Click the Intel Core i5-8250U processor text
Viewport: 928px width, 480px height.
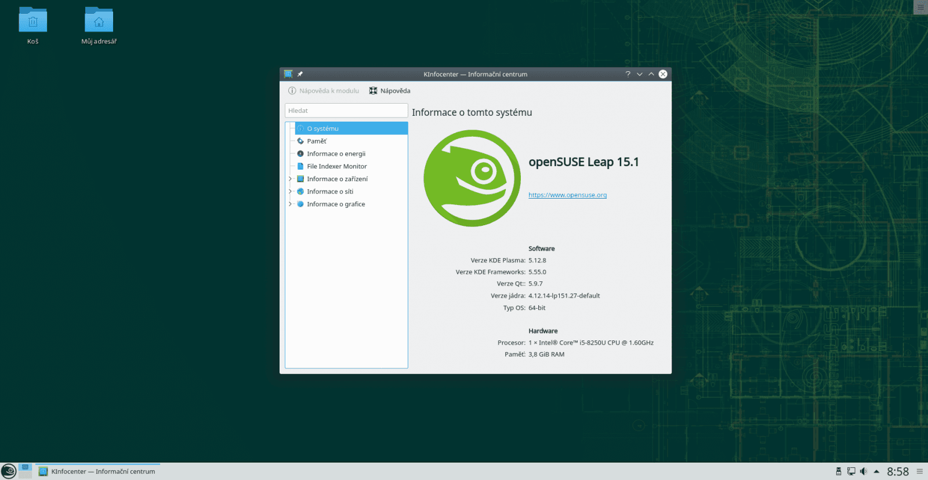[x=591, y=343]
